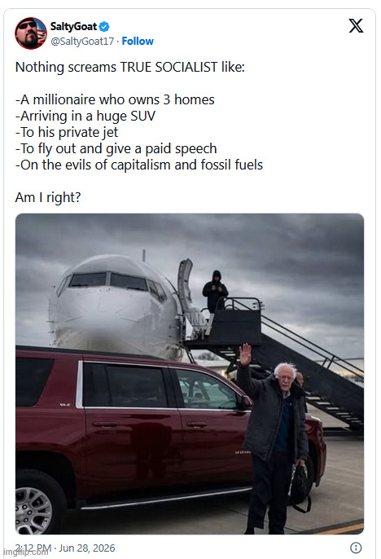Follow the SaltyGoat account
The image size is (381, 559).
point(138,42)
